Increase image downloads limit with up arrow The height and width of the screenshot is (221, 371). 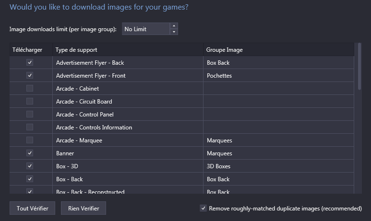tap(174, 26)
